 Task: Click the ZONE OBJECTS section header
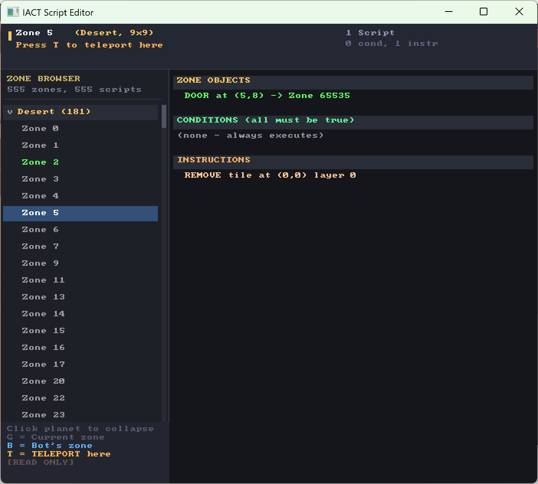[x=353, y=82]
